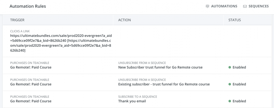274x108 pixels.
Task: Click the green dot for Existing subscriber rule
Action: 230,84
